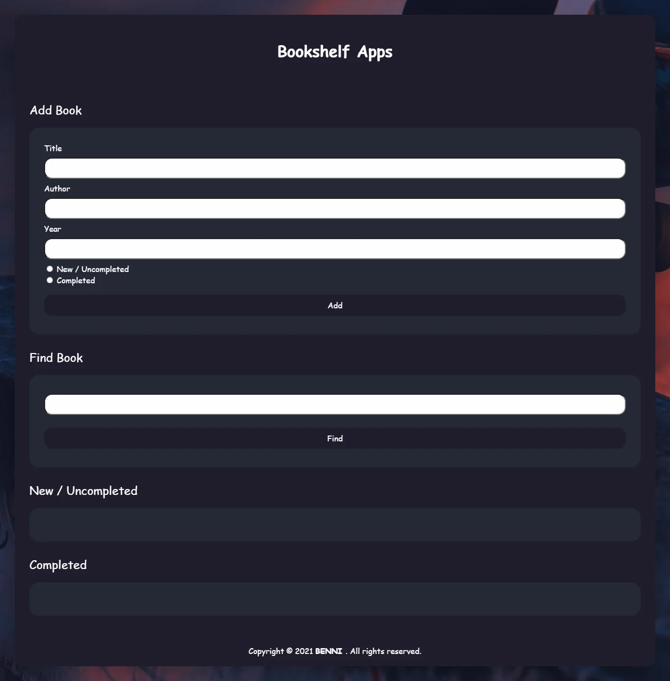Click the Completed section heading
The image size is (670, 681).
point(58,565)
